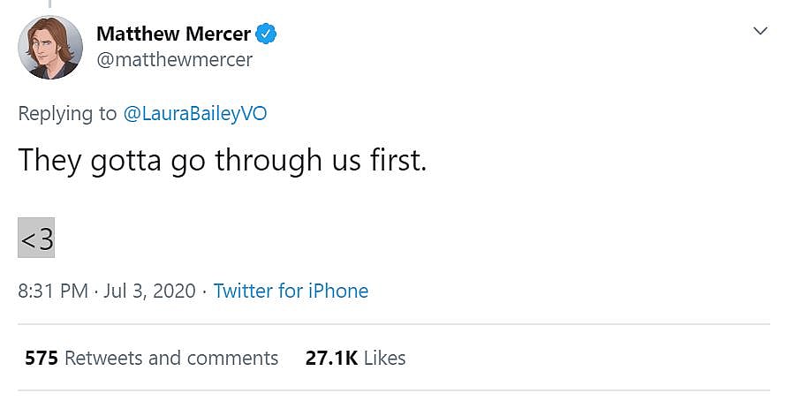This screenshot has width=787, height=401.
Task: Click the thread connector line above the avatar
Action: pos(50,4)
